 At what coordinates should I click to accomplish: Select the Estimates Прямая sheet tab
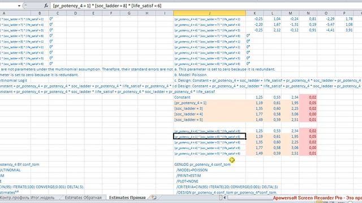click(x=127, y=197)
